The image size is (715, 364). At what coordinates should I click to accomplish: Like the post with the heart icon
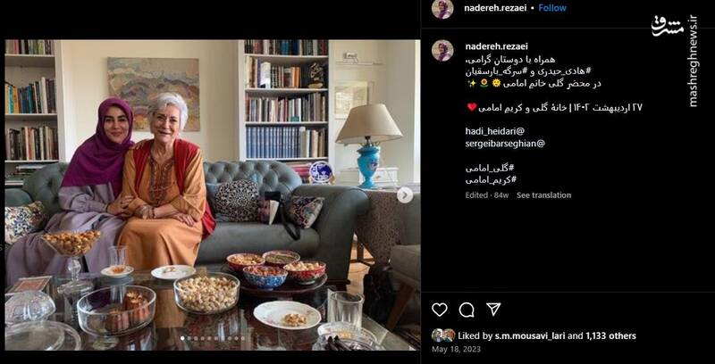pos(439,310)
